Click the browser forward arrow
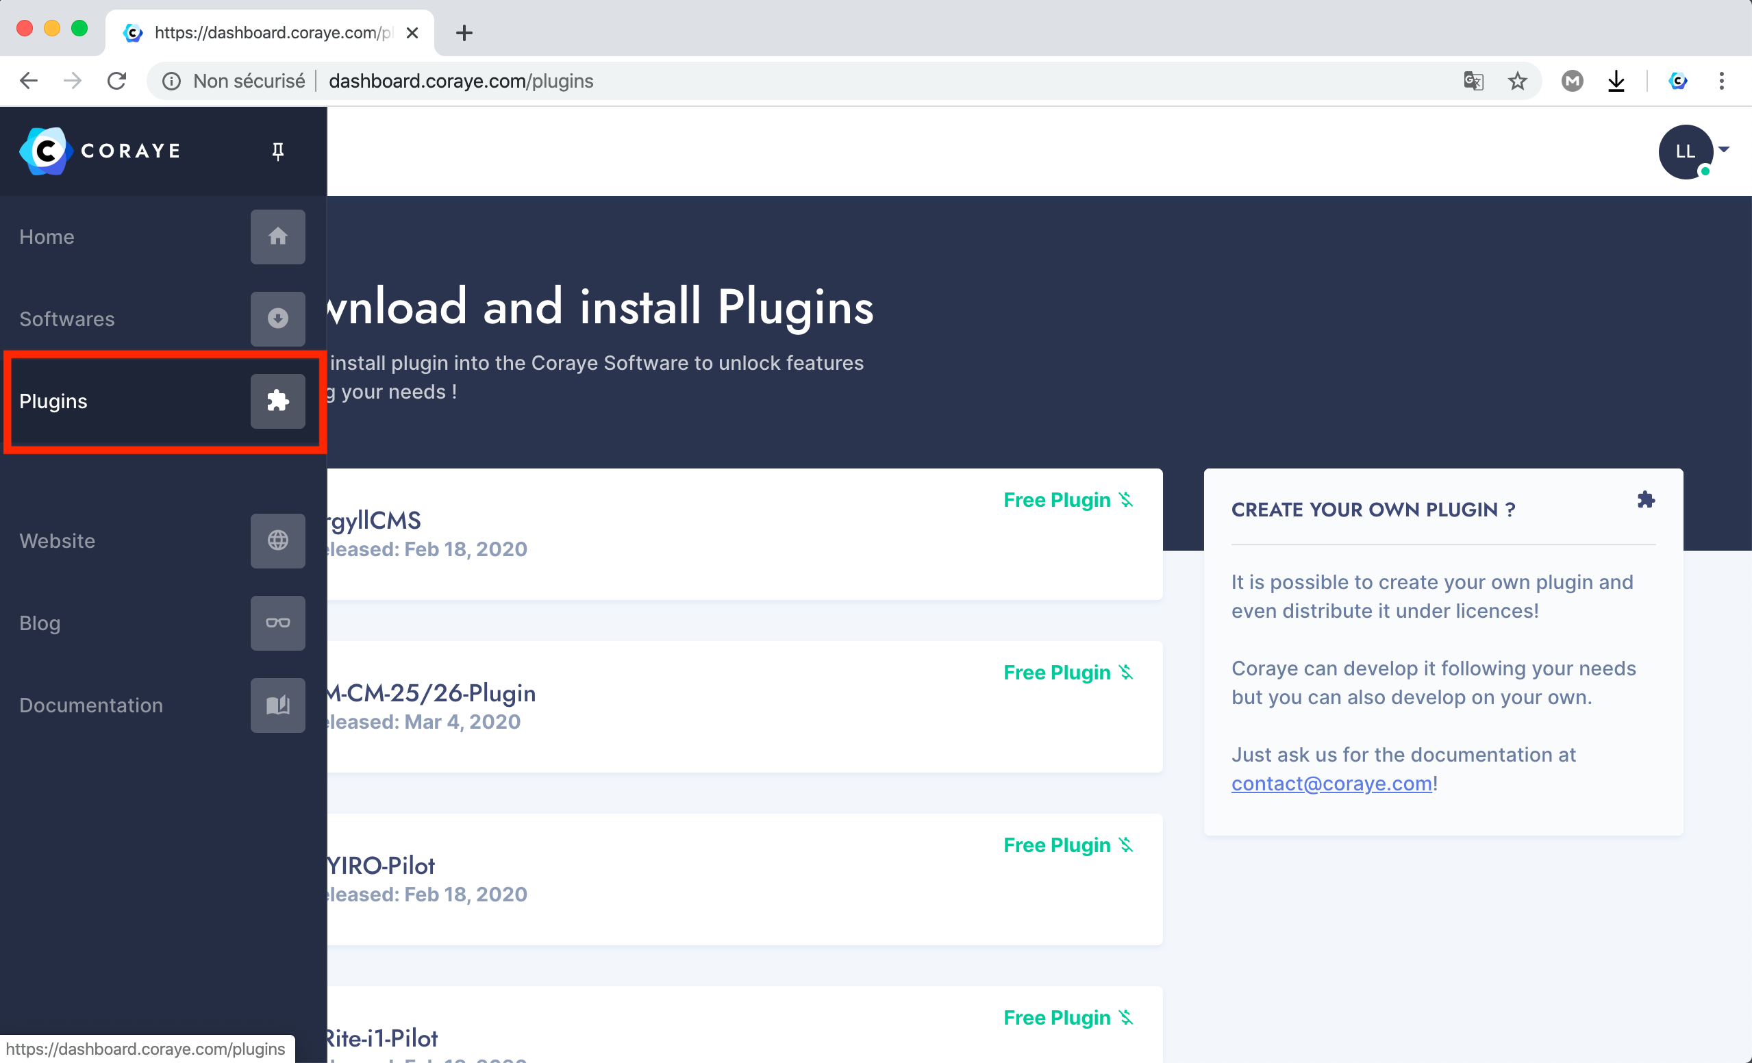Image resolution: width=1752 pixels, height=1063 pixels. pyautogui.click(x=72, y=81)
